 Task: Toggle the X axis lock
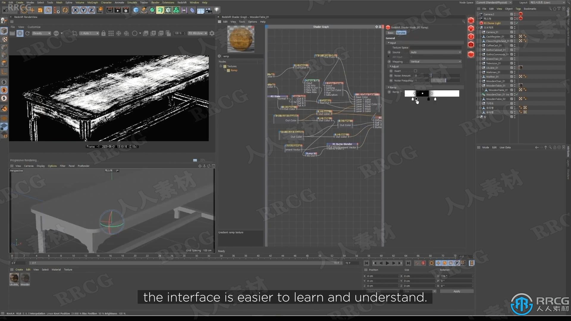76,10
